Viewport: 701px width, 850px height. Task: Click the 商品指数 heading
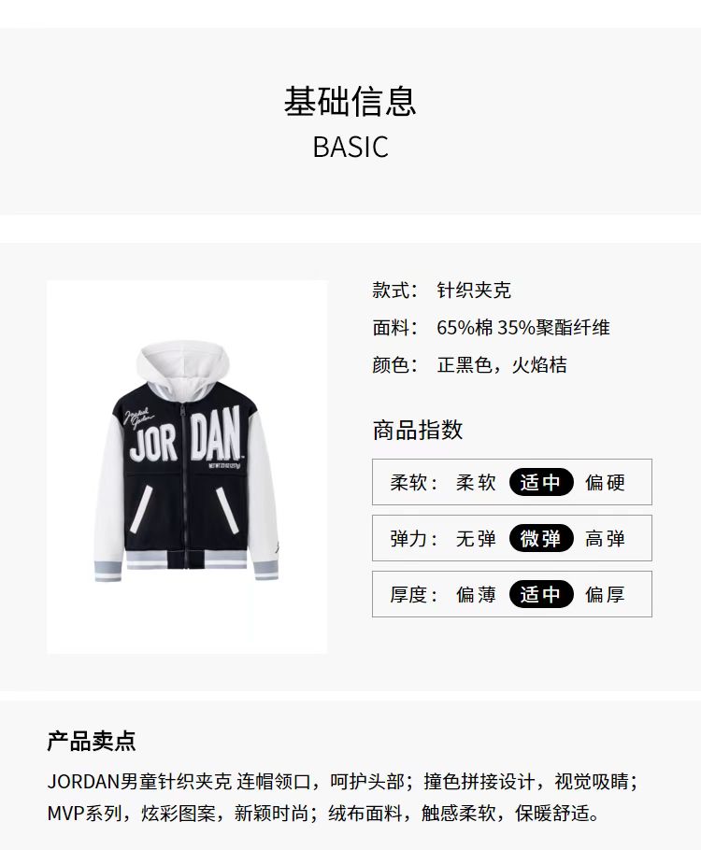pos(417,430)
